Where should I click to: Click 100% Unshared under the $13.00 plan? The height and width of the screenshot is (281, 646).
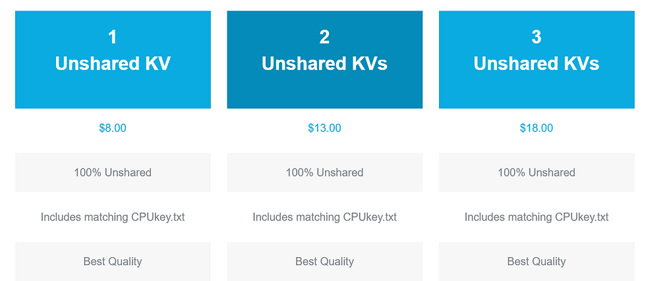coord(324,172)
